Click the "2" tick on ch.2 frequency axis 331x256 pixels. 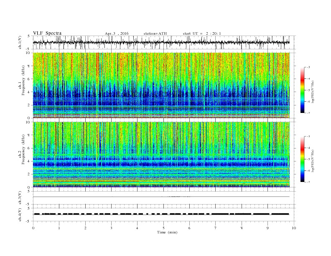pos(29,174)
